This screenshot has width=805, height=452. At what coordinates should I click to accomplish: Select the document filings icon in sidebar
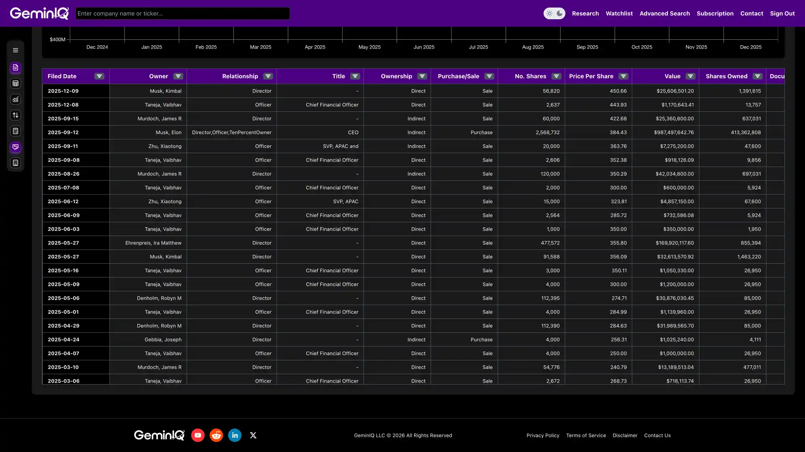point(16,67)
